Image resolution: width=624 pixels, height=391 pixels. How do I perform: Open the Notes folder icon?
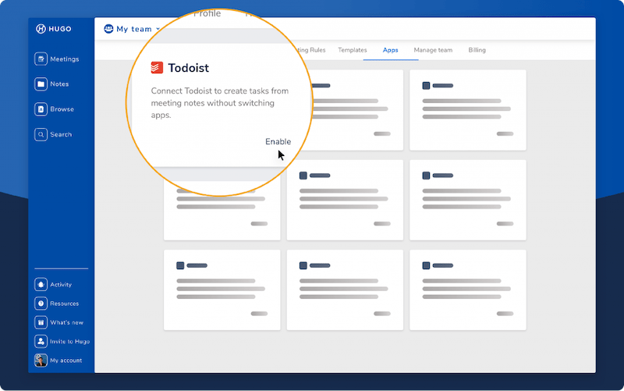(41, 84)
